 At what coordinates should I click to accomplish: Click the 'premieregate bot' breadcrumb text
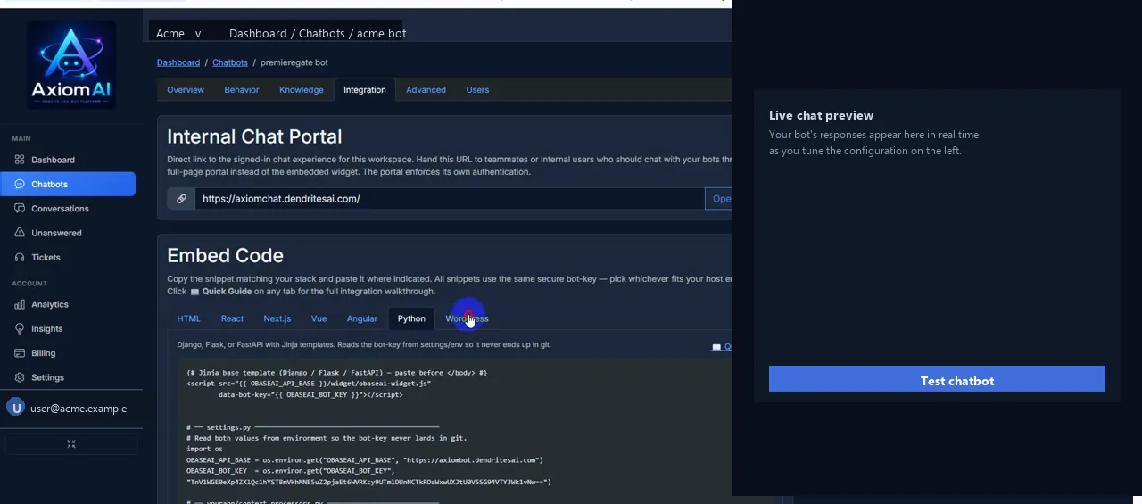point(294,62)
